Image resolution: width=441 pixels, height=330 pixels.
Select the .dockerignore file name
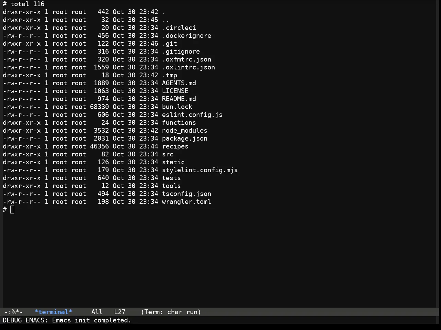click(186, 36)
